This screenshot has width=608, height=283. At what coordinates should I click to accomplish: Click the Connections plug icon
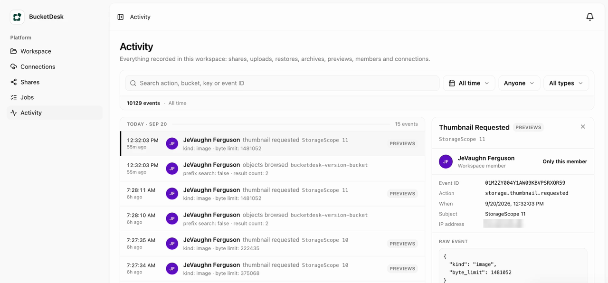click(14, 66)
